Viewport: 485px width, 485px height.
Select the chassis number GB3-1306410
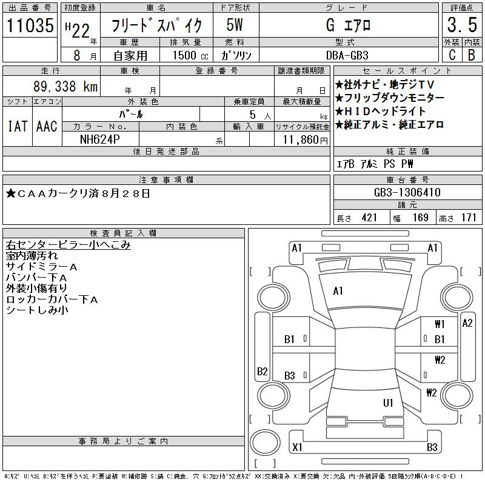pos(407,192)
